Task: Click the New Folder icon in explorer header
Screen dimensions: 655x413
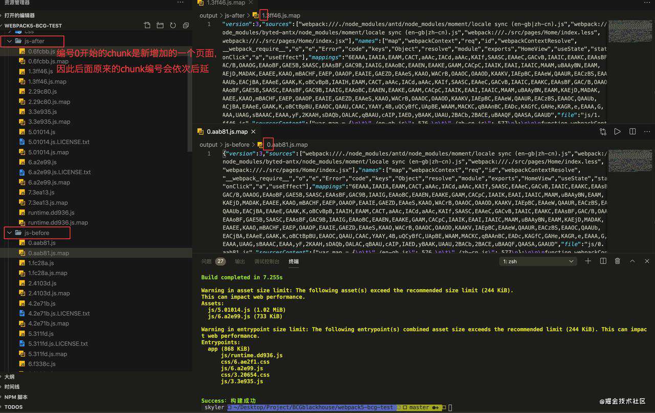Action: [x=160, y=26]
